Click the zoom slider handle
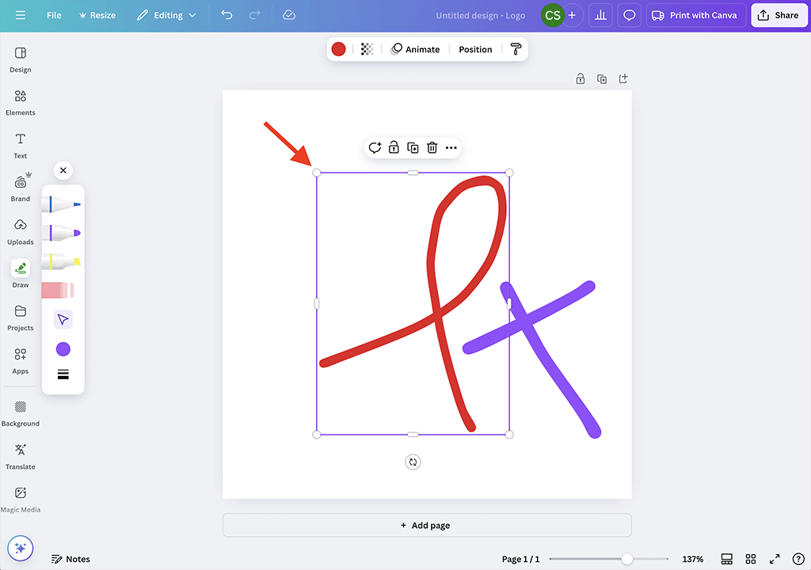 (x=627, y=559)
